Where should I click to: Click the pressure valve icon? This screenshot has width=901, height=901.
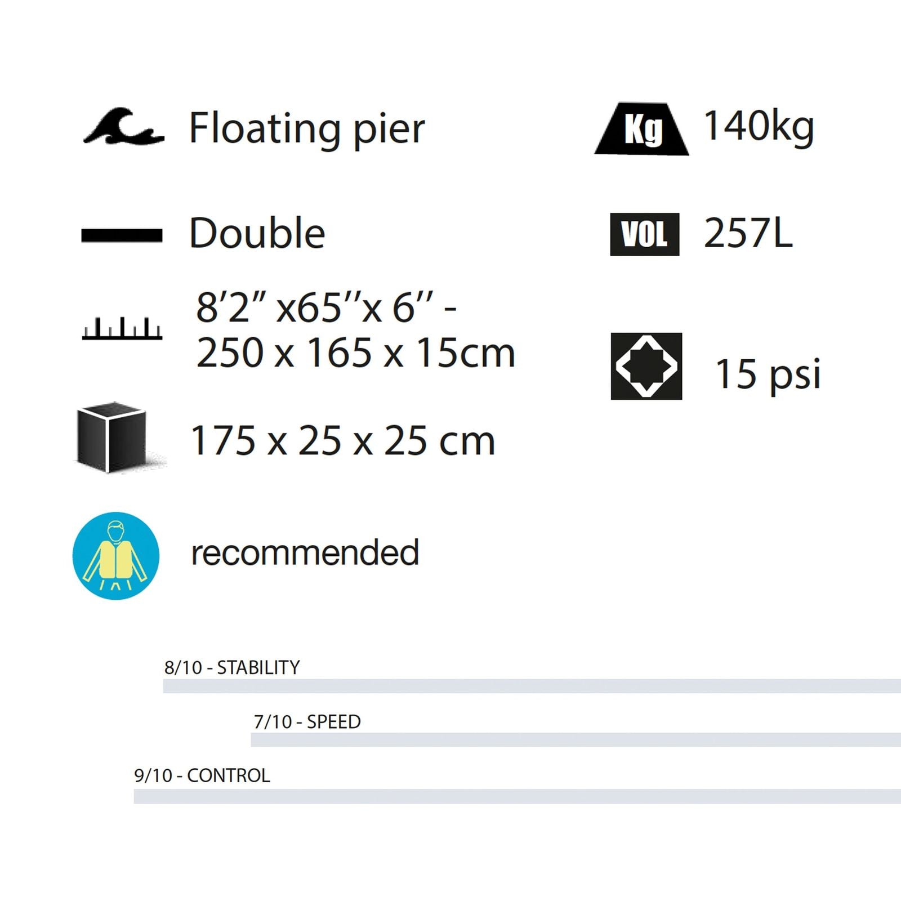click(646, 366)
